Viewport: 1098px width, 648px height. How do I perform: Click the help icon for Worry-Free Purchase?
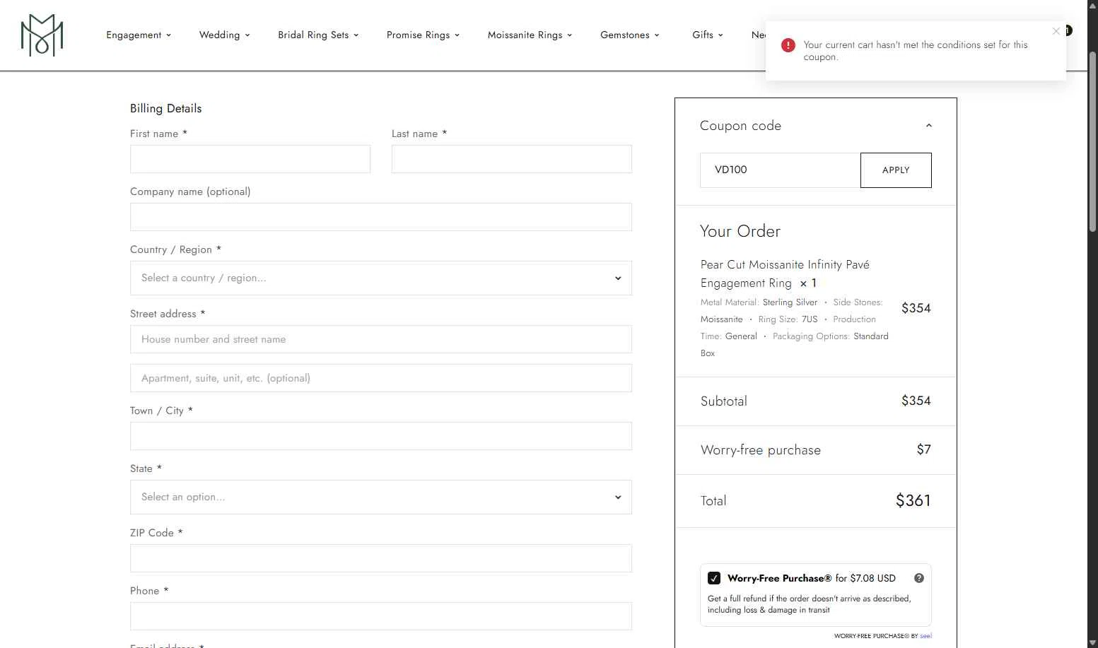(919, 578)
